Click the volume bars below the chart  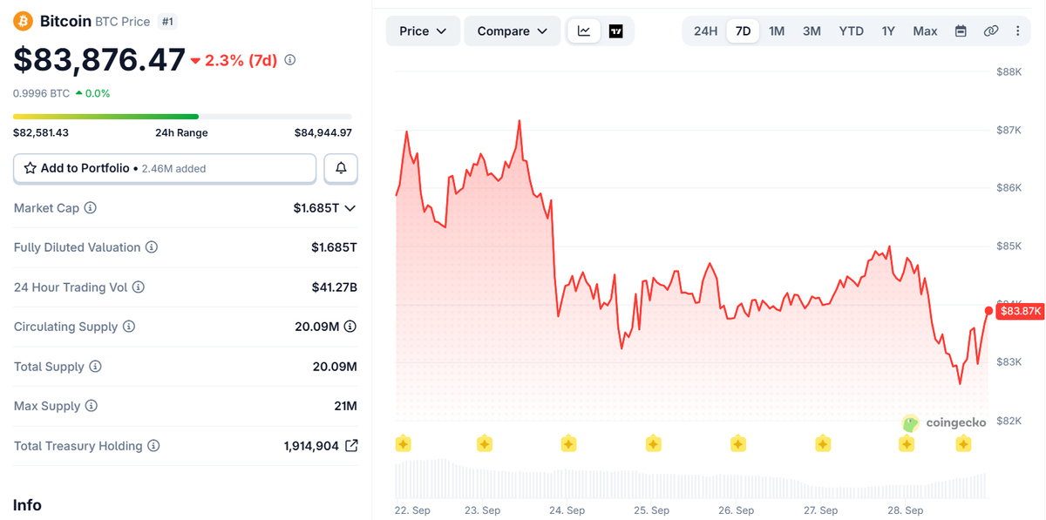click(x=690, y=481)
